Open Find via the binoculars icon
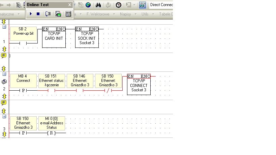The width and height of the screenshot is (276, 155). pyautogui.click(x=98, y=5)
